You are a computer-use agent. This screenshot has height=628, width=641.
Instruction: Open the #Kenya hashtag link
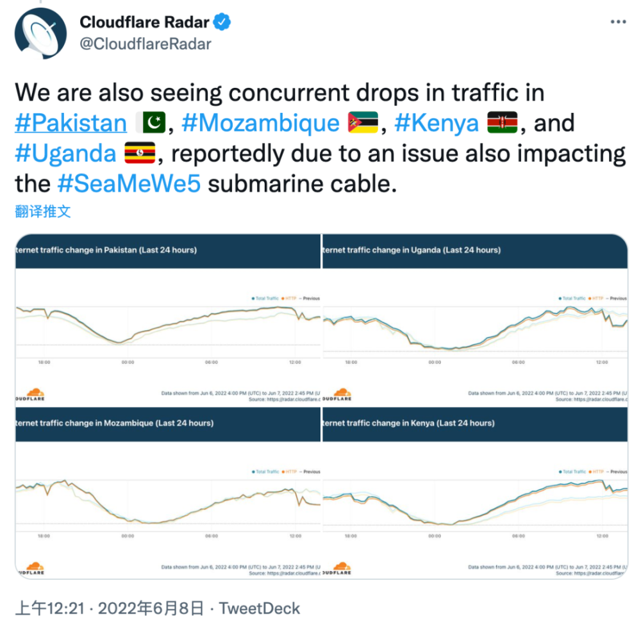(437, 123)
